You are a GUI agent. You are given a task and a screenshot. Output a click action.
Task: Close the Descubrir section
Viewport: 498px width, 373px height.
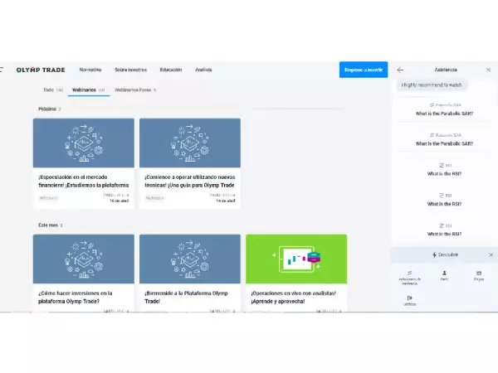pos(491,254)
